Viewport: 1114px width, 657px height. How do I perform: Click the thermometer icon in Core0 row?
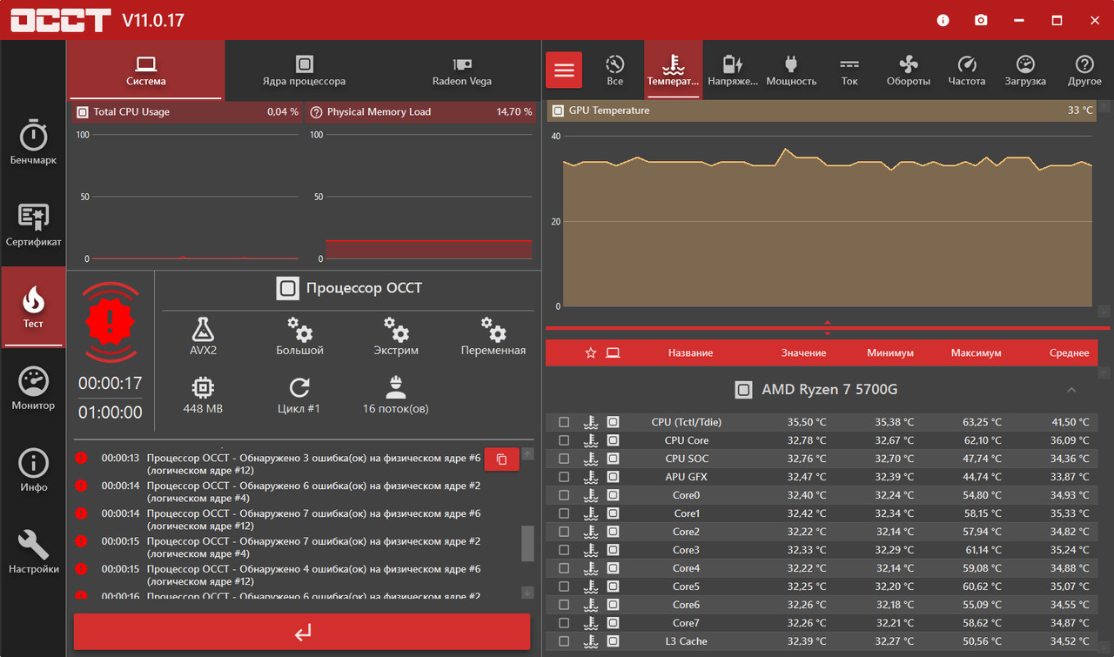[591, 495]
